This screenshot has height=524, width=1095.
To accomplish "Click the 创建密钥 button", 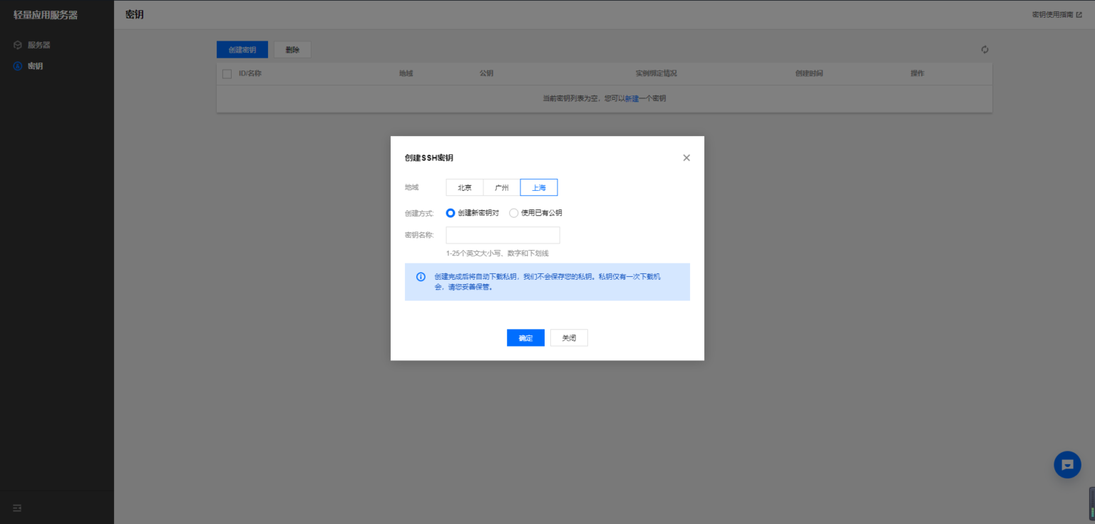I will [x=242, y=50].
